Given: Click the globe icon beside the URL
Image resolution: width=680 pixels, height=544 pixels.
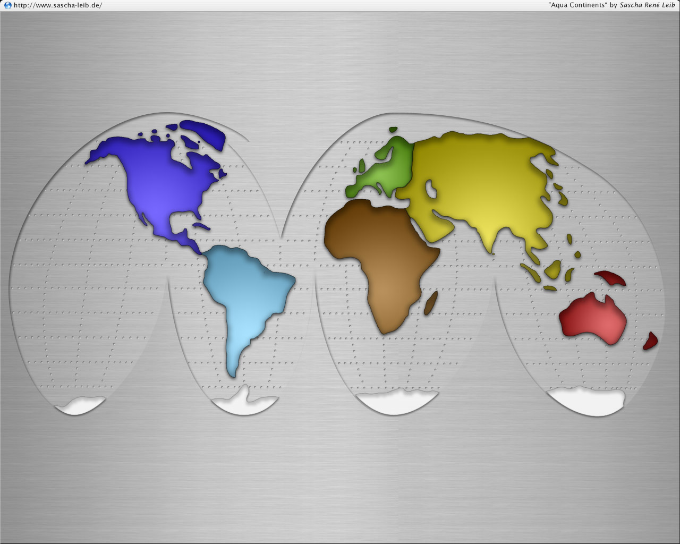Looking at the screenshot, I should click(x=7, y=5).
